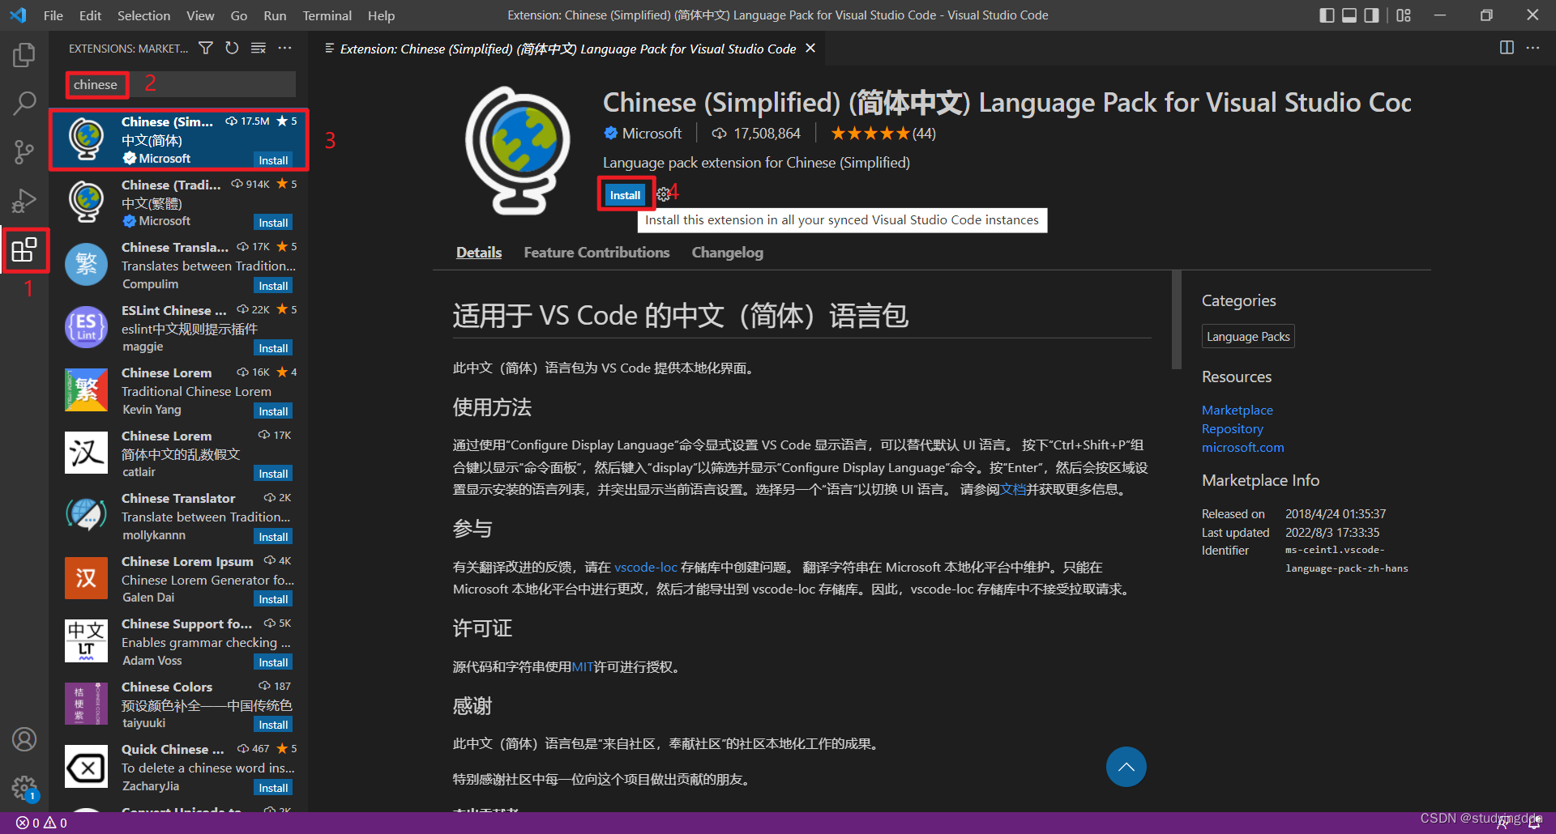The height and width of the screenshot is (834, 1556).
Task: Open the Search view in activity bar
Action: pos(24,103)
